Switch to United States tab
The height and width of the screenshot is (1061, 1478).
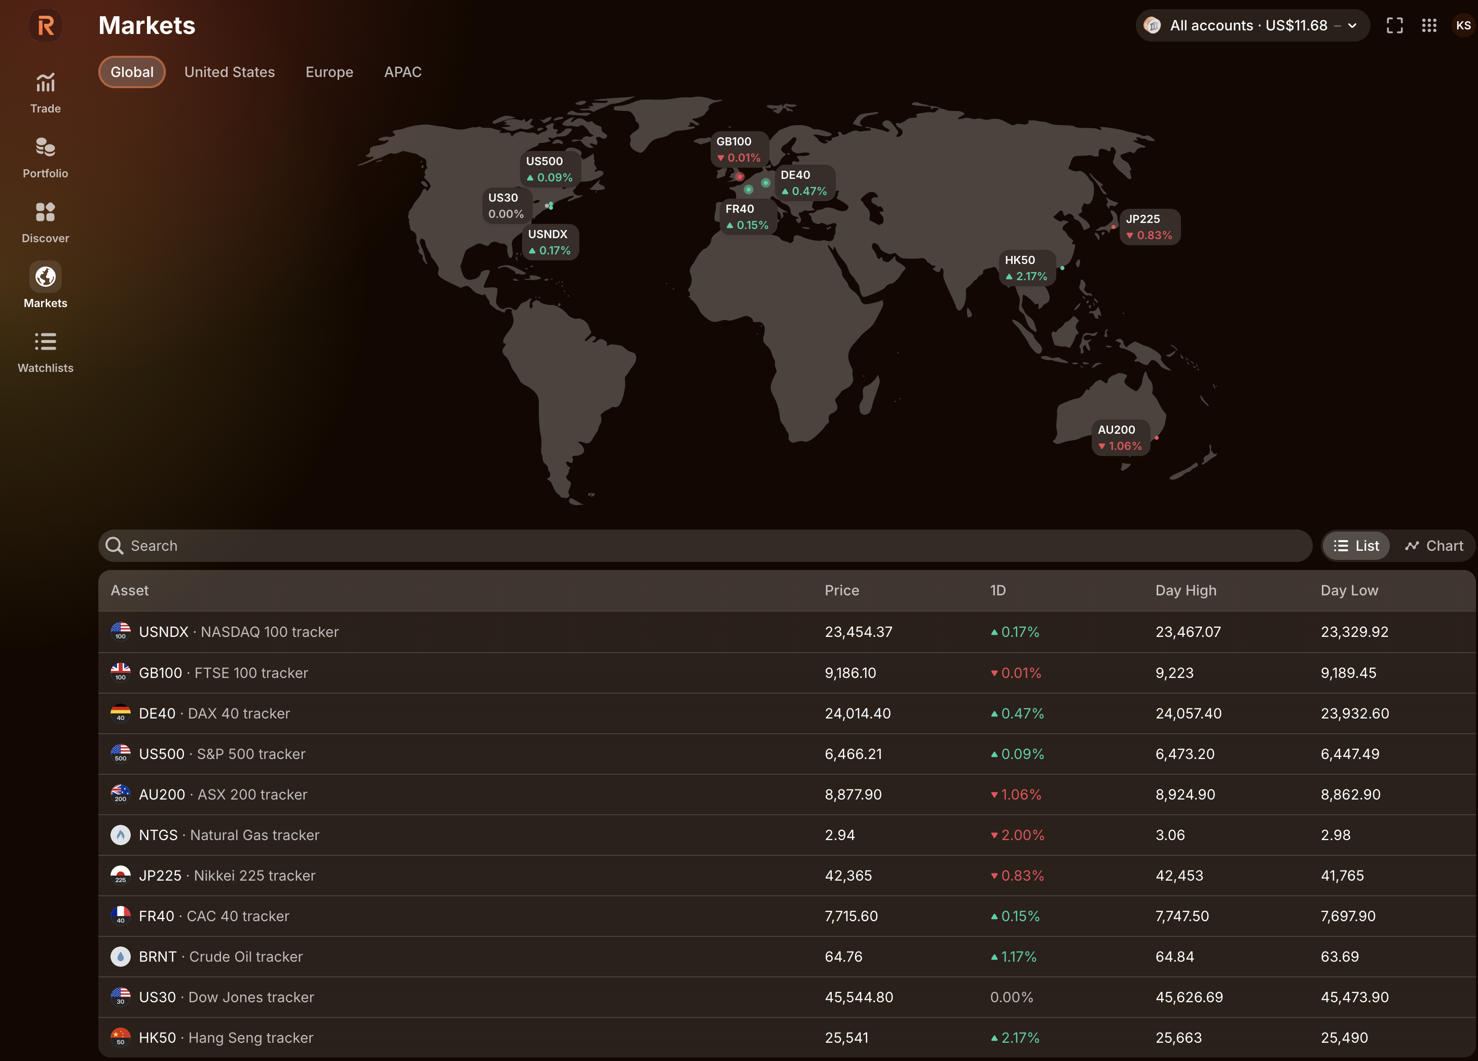tap(230, 71)
